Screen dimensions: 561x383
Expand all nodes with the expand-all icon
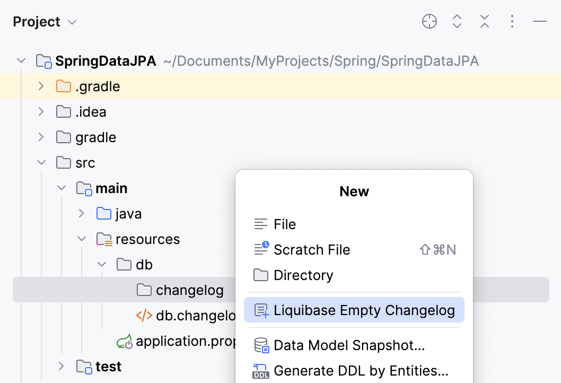click(x=457, y=21)
